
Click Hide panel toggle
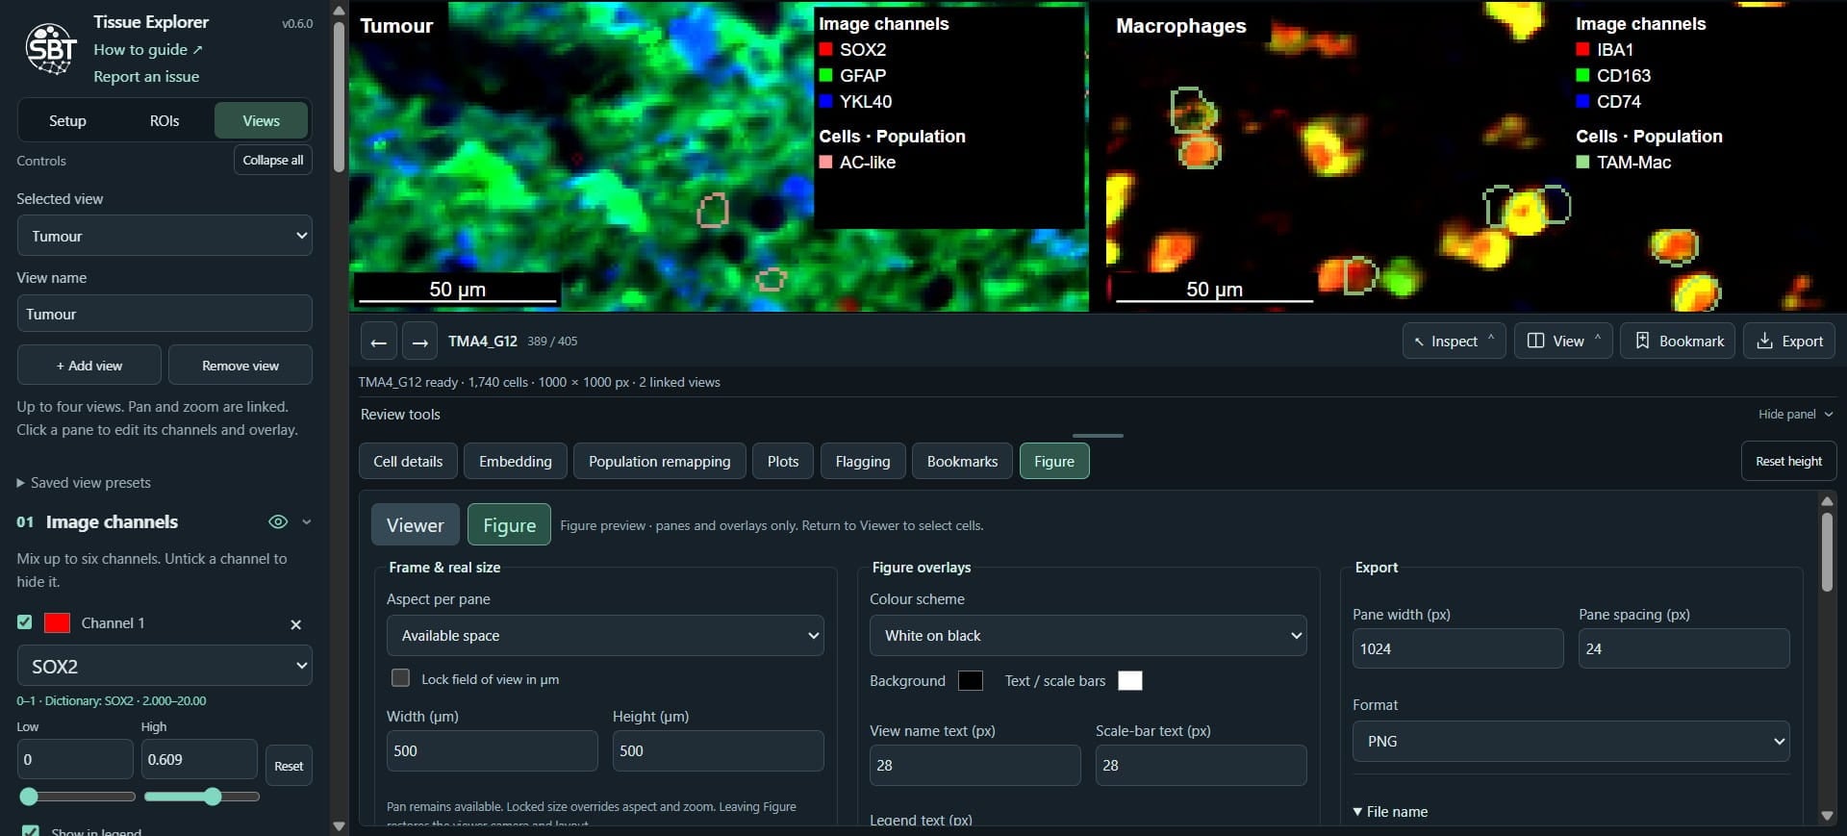click(1795, 414)
